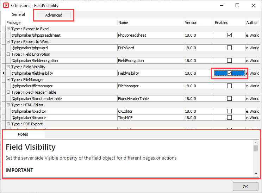Click the Version column header
262x193 pixels.
coord(198,23)
